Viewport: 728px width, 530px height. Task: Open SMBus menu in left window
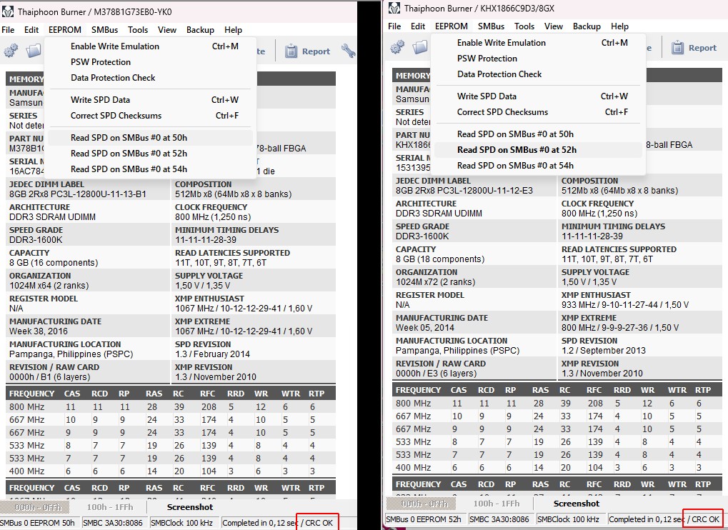pos(104,30)
